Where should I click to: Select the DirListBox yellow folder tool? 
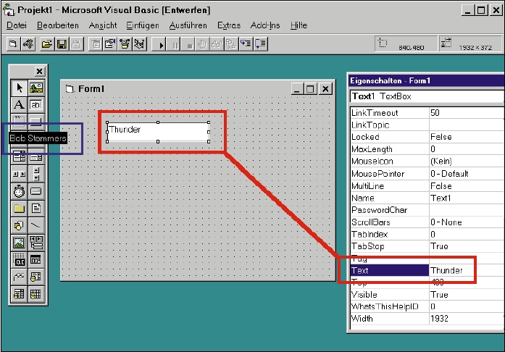pyautogui.click(x=19, y=209)
